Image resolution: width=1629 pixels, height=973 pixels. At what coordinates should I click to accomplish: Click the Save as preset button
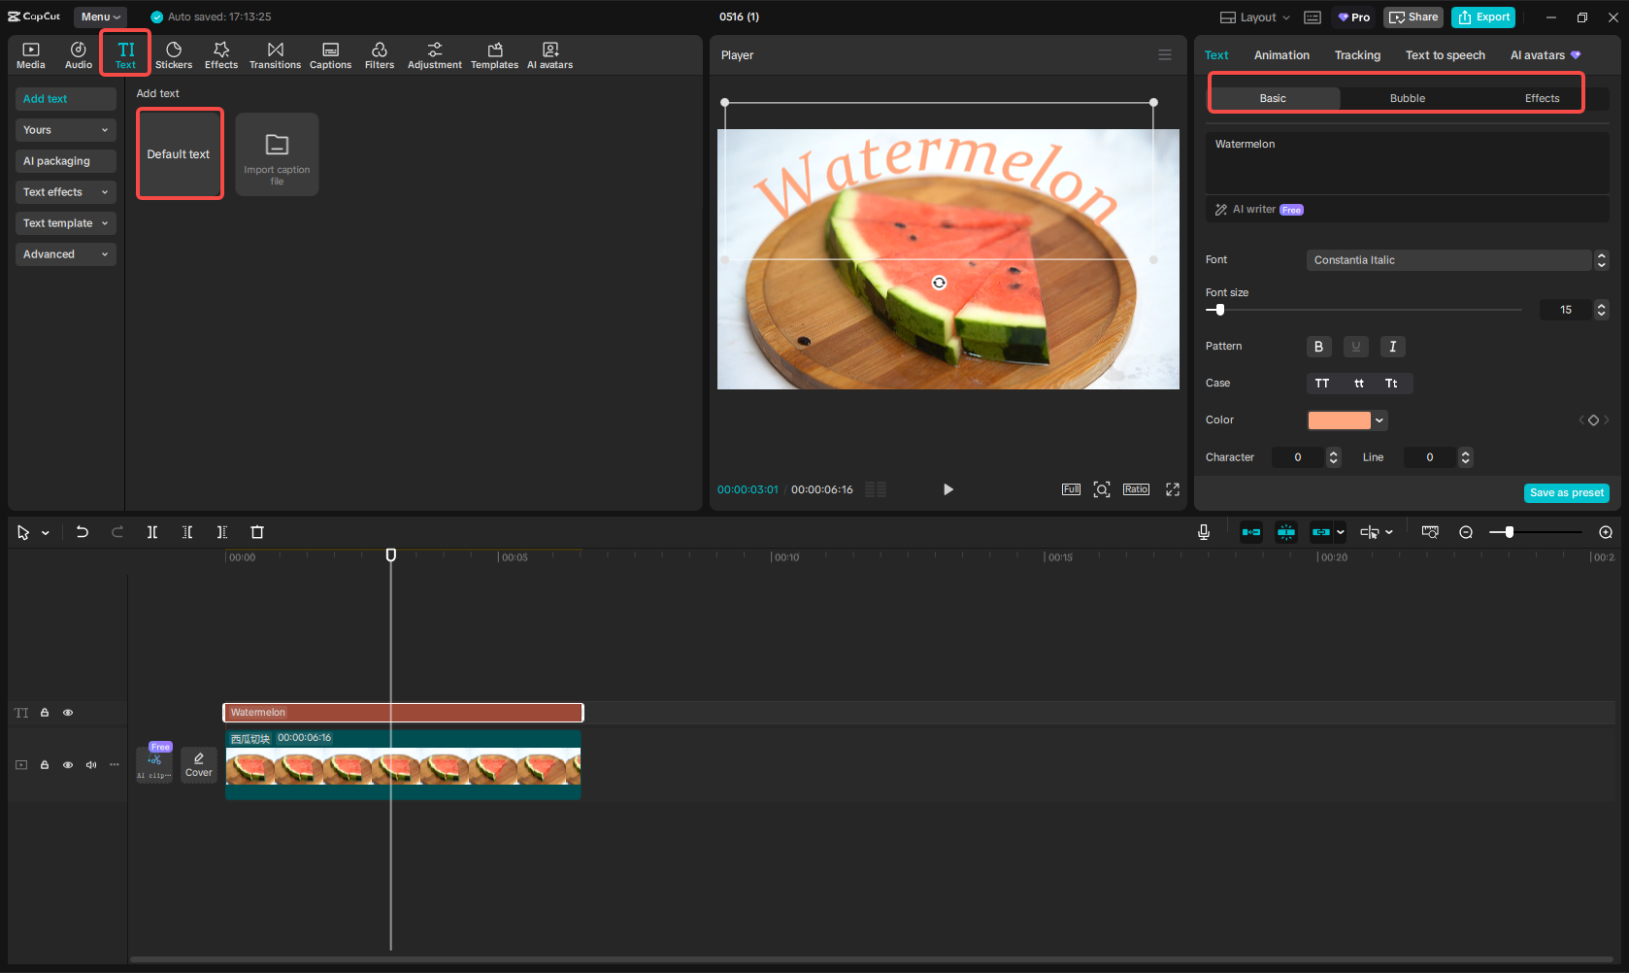coord(1566,492)
